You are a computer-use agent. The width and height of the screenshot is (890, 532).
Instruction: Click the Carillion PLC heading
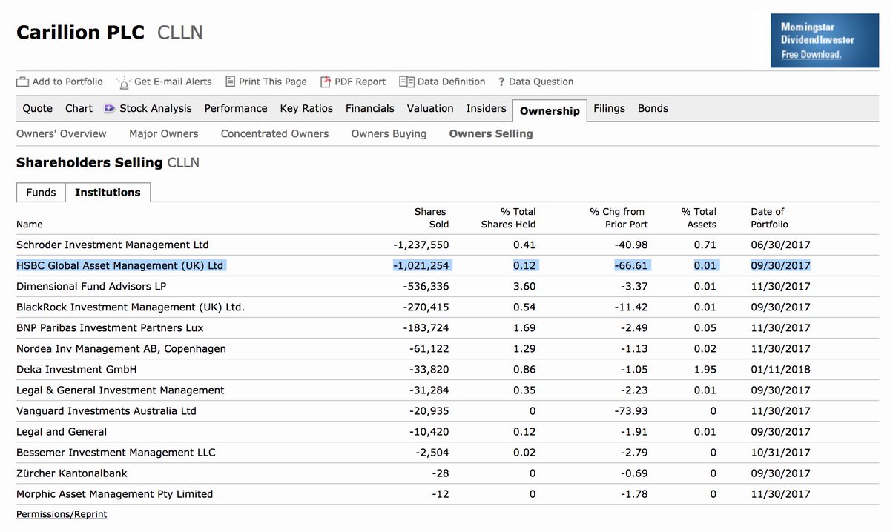click(80, 33)
